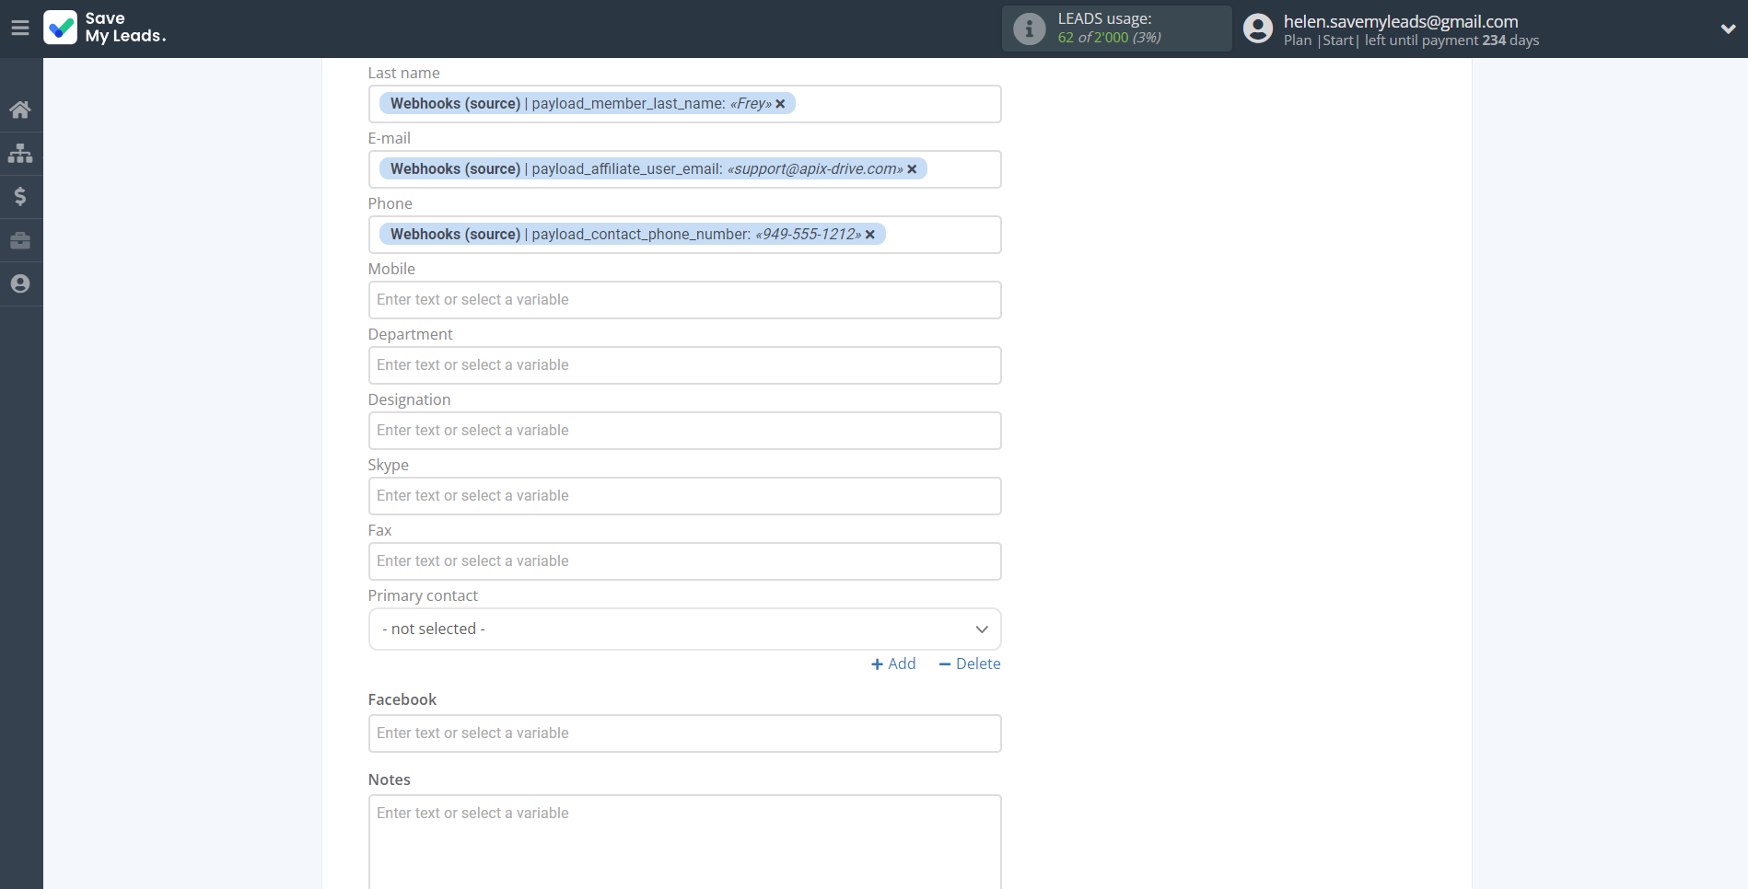Click the Save My Leads logo

pos(105,28)
